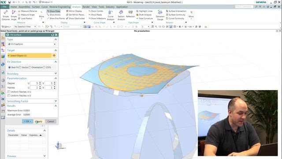
Task: Click the Degree U value field
Action: (34, 83)
